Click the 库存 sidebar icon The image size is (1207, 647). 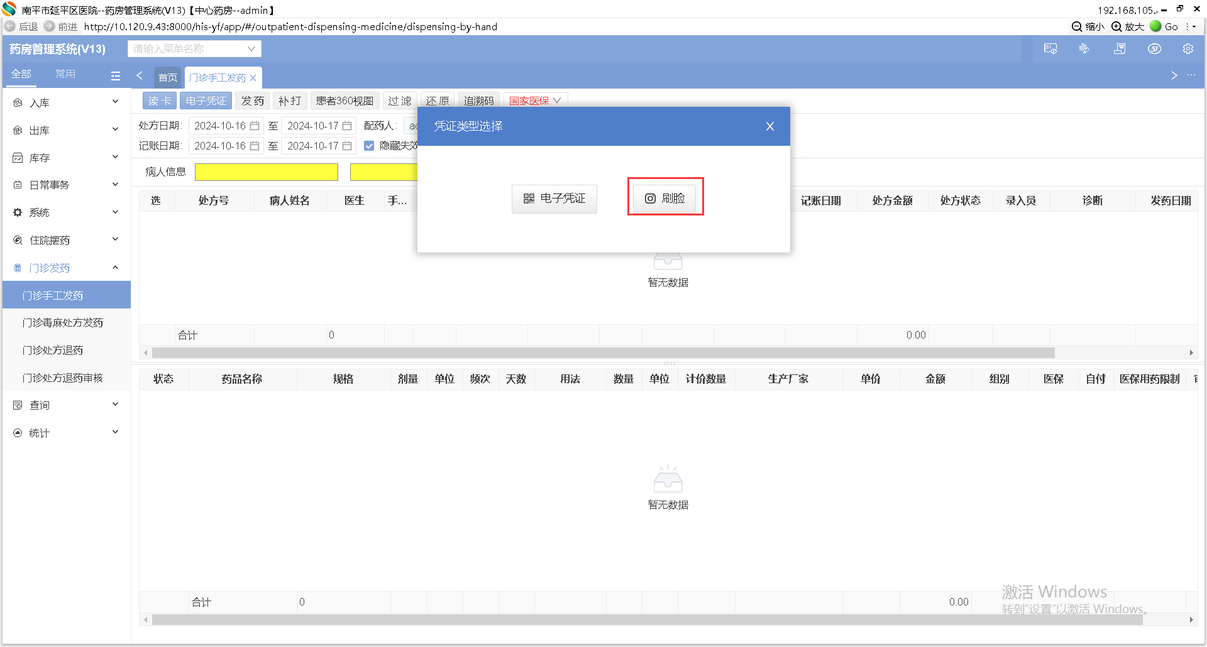[18, 158]
